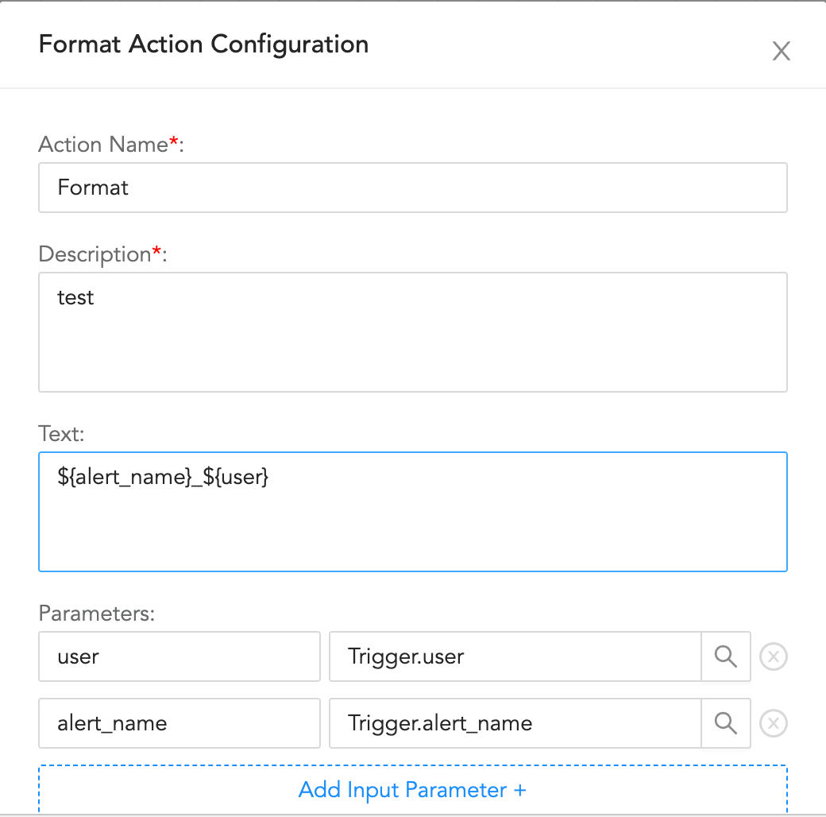The image size is (826, 817).
Task: Click the Format Action Configuration title
Action: 203,45
